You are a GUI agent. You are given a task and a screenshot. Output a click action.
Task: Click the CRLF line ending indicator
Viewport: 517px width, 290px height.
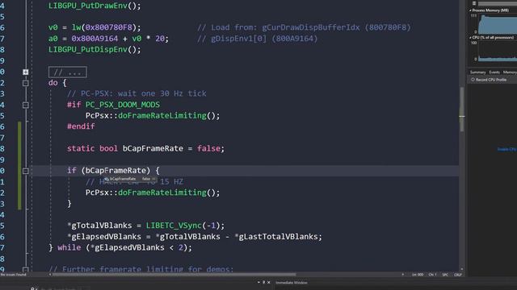[458, 275]
